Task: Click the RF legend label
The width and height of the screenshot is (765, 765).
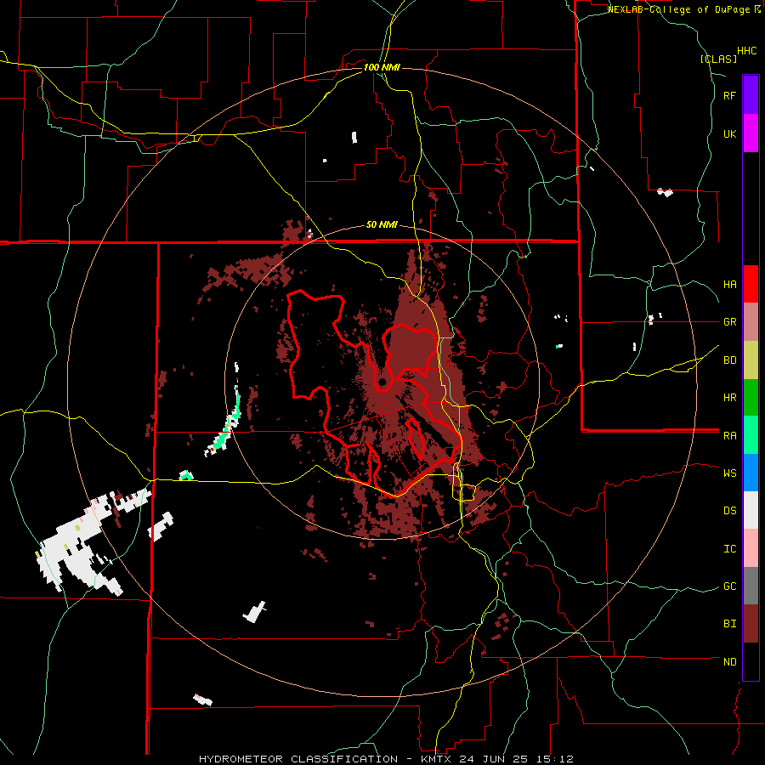Action: point(729,96)
